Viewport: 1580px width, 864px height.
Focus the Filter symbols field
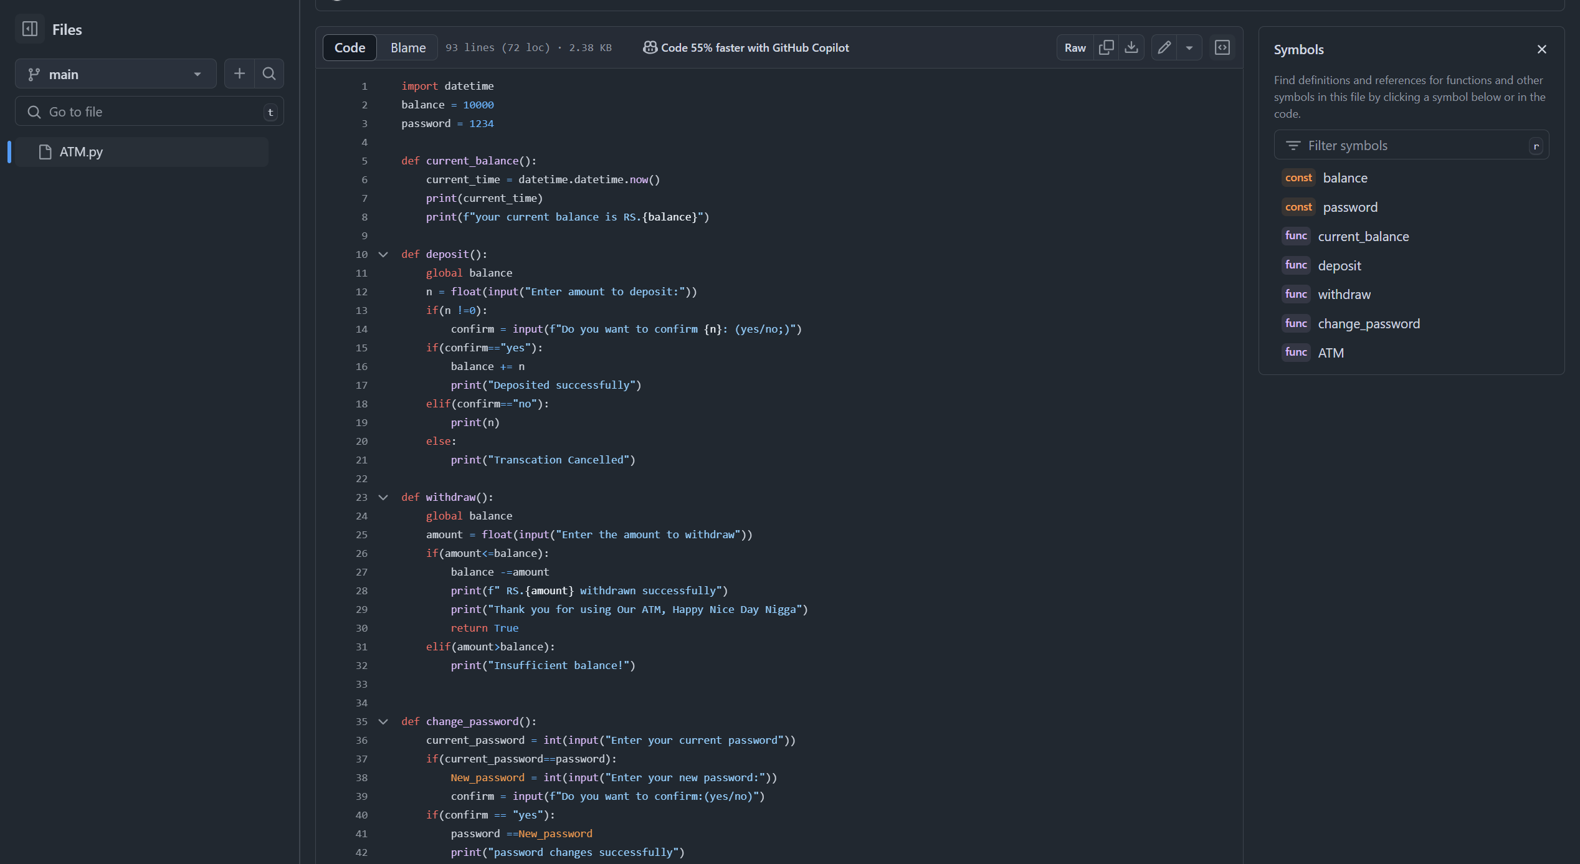click(1412, 145)
